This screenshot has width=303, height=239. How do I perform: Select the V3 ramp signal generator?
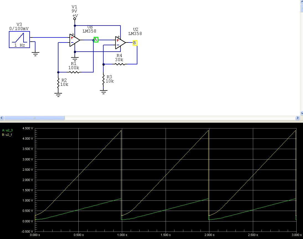click(19, 39)
